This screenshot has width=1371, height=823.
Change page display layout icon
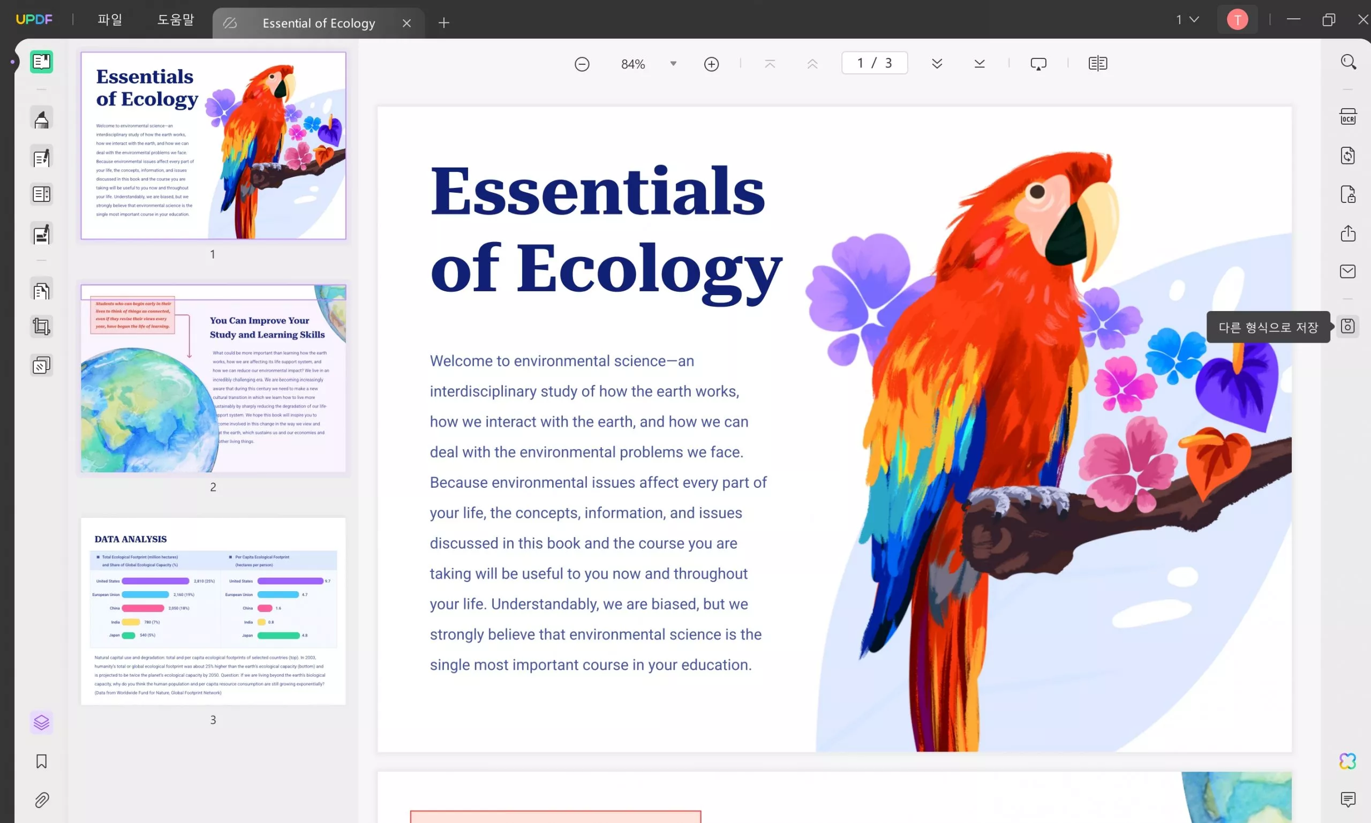tap(1098, 64)
